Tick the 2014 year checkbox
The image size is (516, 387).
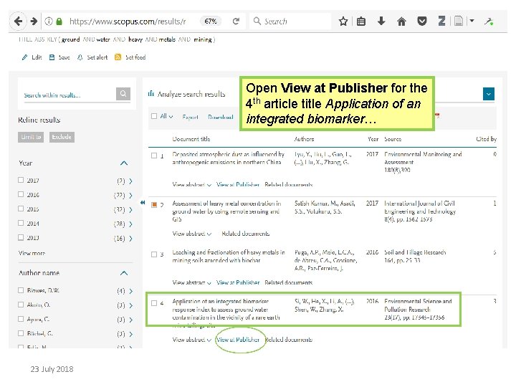click(x=21, y=223)
